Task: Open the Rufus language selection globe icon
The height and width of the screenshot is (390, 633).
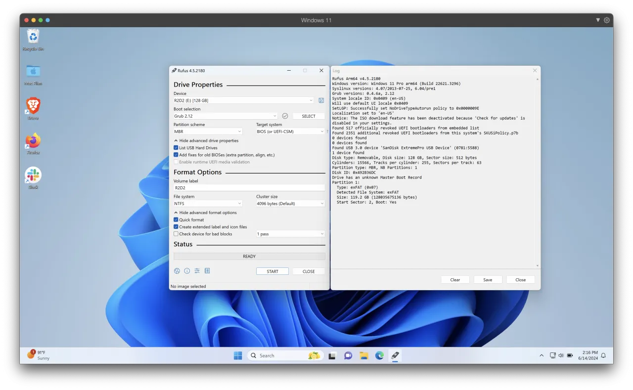Action: pos(177,270)
